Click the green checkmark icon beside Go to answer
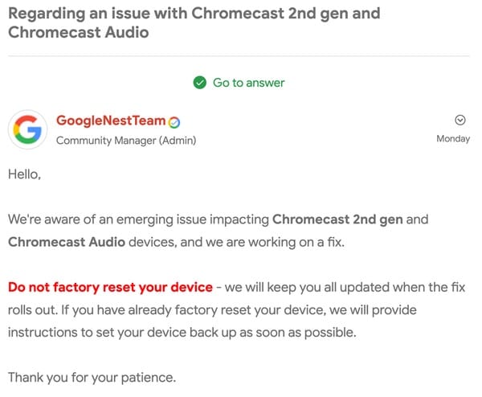This screenshot has width=482, height=397. pyautogui.click(x=199, y=83)
